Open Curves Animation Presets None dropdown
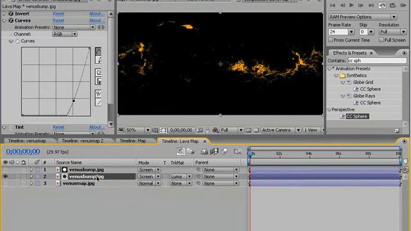This screenshot has height=231, width=411. click(x=74, y=27)
